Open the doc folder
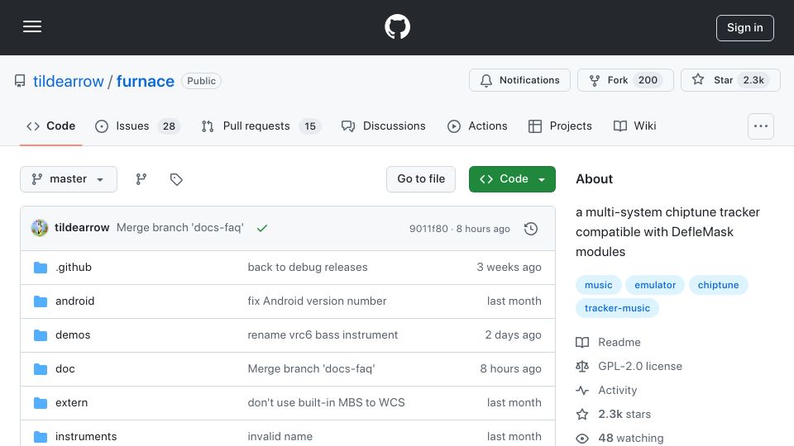 pyautogui.click(x=65, y=368)
